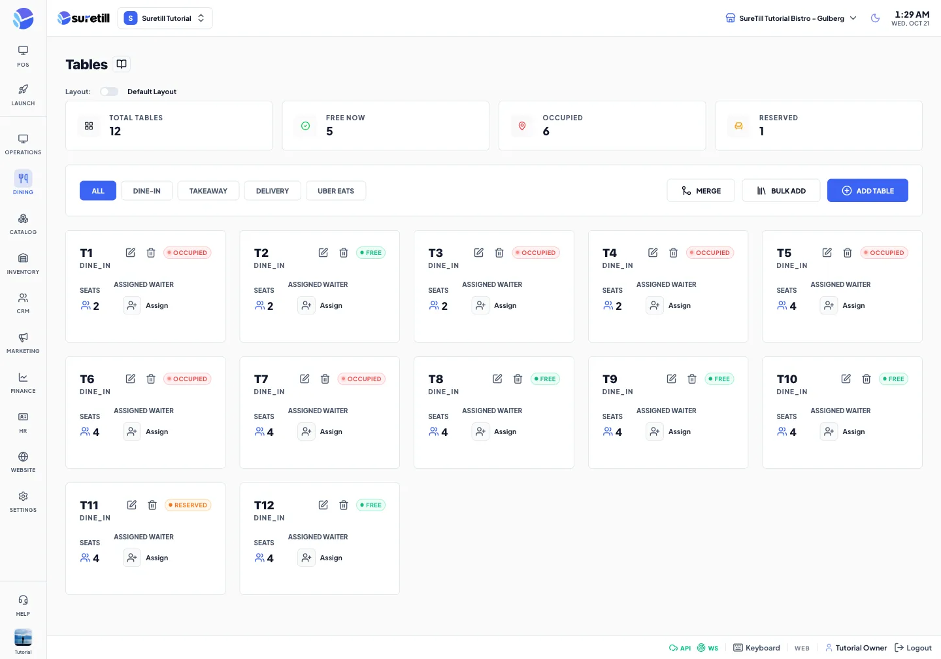Toggle dark mode moon icon
This screenshot has width=941, height=659.
click(875, 18)
